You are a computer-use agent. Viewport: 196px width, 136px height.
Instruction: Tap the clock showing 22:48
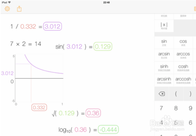[x=106, y=3]
